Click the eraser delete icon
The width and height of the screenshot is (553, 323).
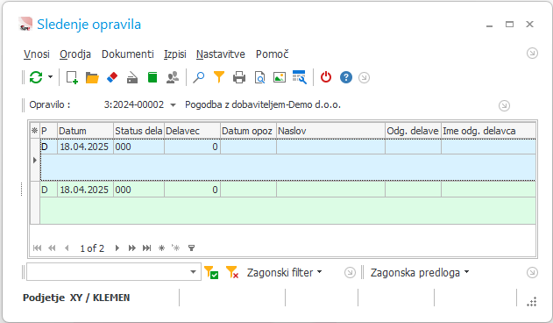pyautogui.click(x=112, y=77)
